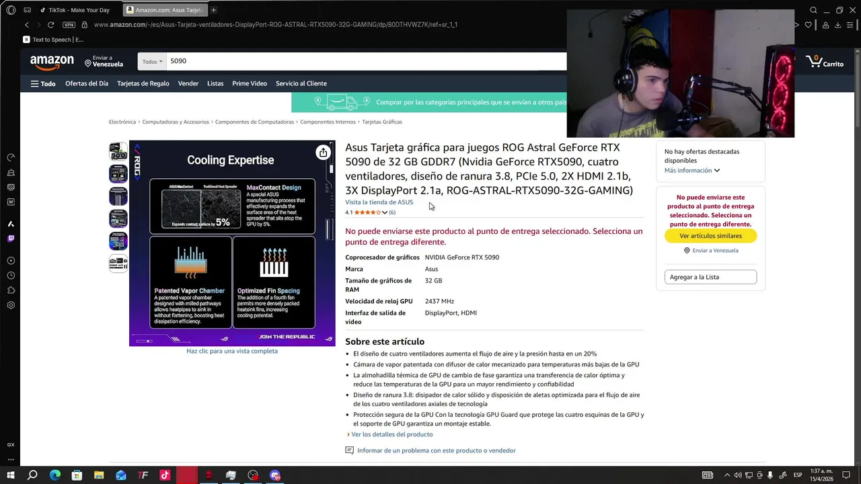
Task: Open Prime Video nav link
Action: [250, 83]
